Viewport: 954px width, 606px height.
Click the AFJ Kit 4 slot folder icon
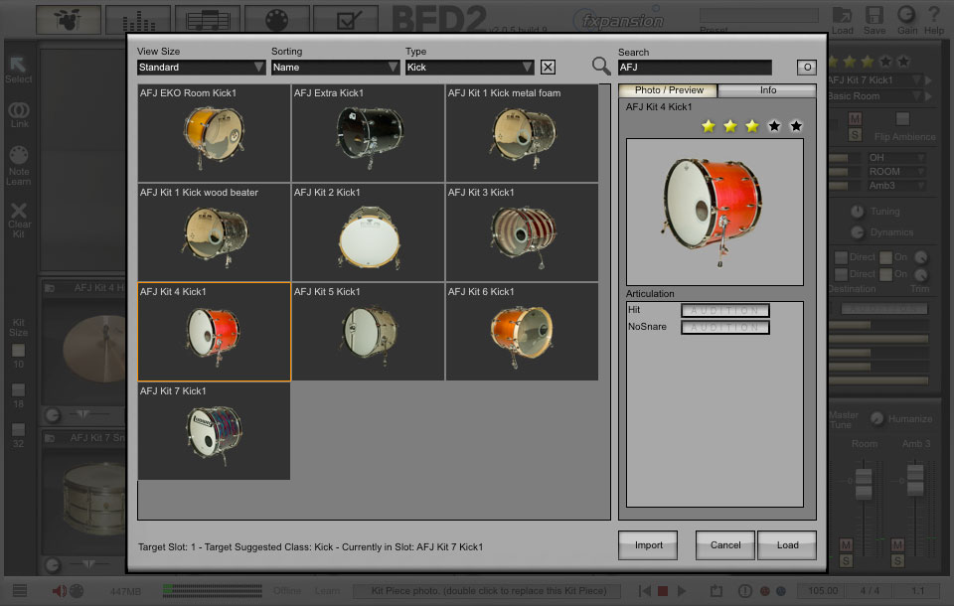coord(51,288)
